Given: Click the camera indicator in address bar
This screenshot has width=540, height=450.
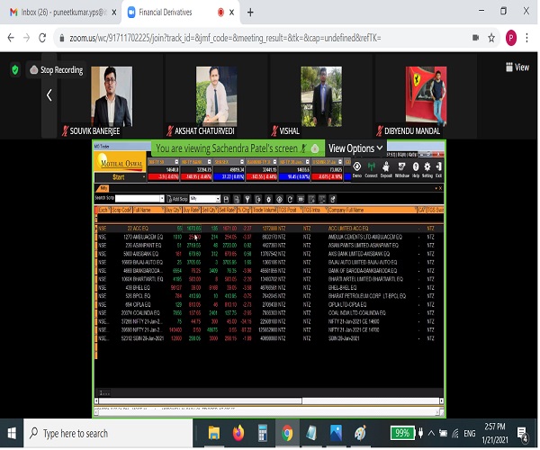Looking at the screenshot, I should click(475, 38).
